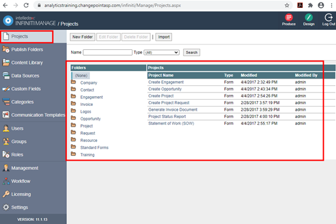Click the Edit Folder button
This screenshot has width=336, height=224.
(108, 37)
